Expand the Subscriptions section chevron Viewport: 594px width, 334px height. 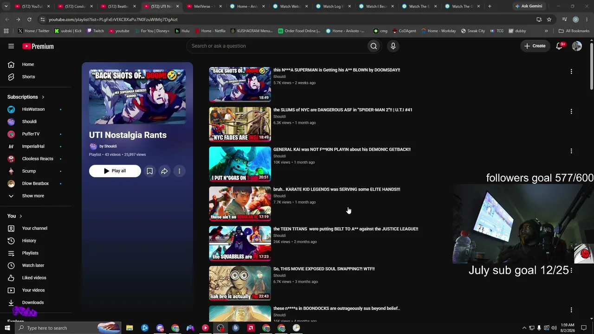43,97
